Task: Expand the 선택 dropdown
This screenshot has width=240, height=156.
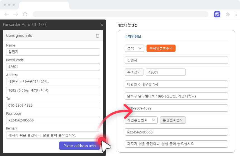Action: click(134, 48)
